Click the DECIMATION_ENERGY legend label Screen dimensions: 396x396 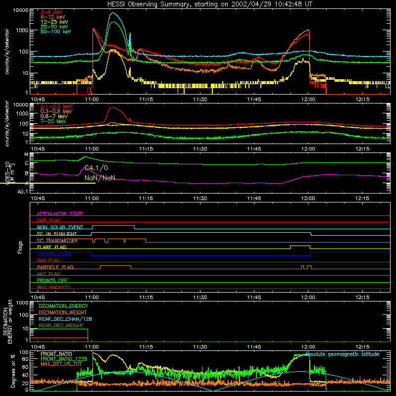coord(63,306)
